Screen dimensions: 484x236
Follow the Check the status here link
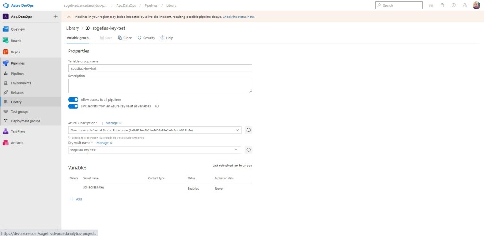[238, 17]
